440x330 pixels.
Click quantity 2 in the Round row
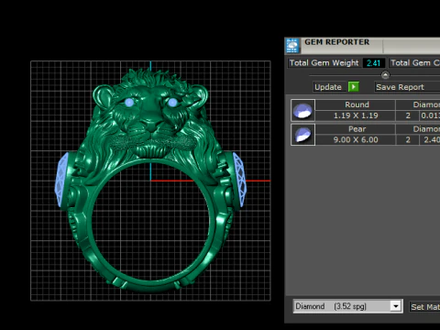[408, 115]
